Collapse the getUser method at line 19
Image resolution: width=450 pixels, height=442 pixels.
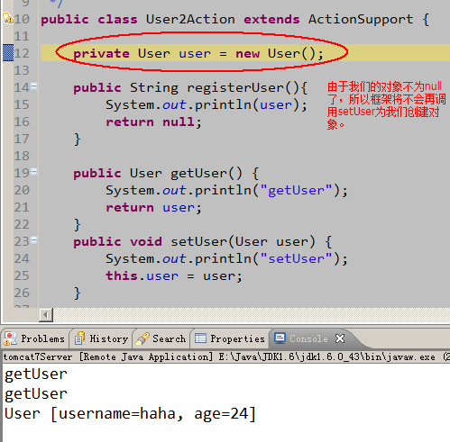[x=34, y=172]
